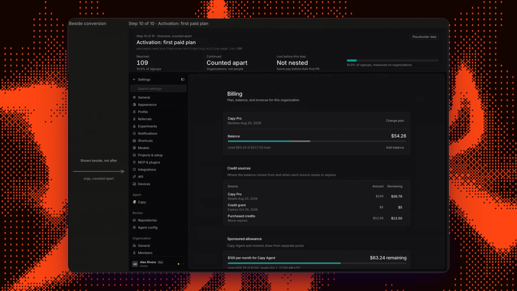Click the back arrow next to Settings
Screen dimensions: 517x291
pyautogui.click(x=134, y=79)
